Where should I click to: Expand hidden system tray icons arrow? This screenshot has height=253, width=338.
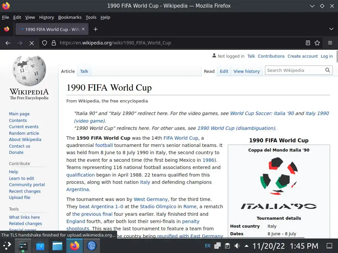(x=247, y=246)
